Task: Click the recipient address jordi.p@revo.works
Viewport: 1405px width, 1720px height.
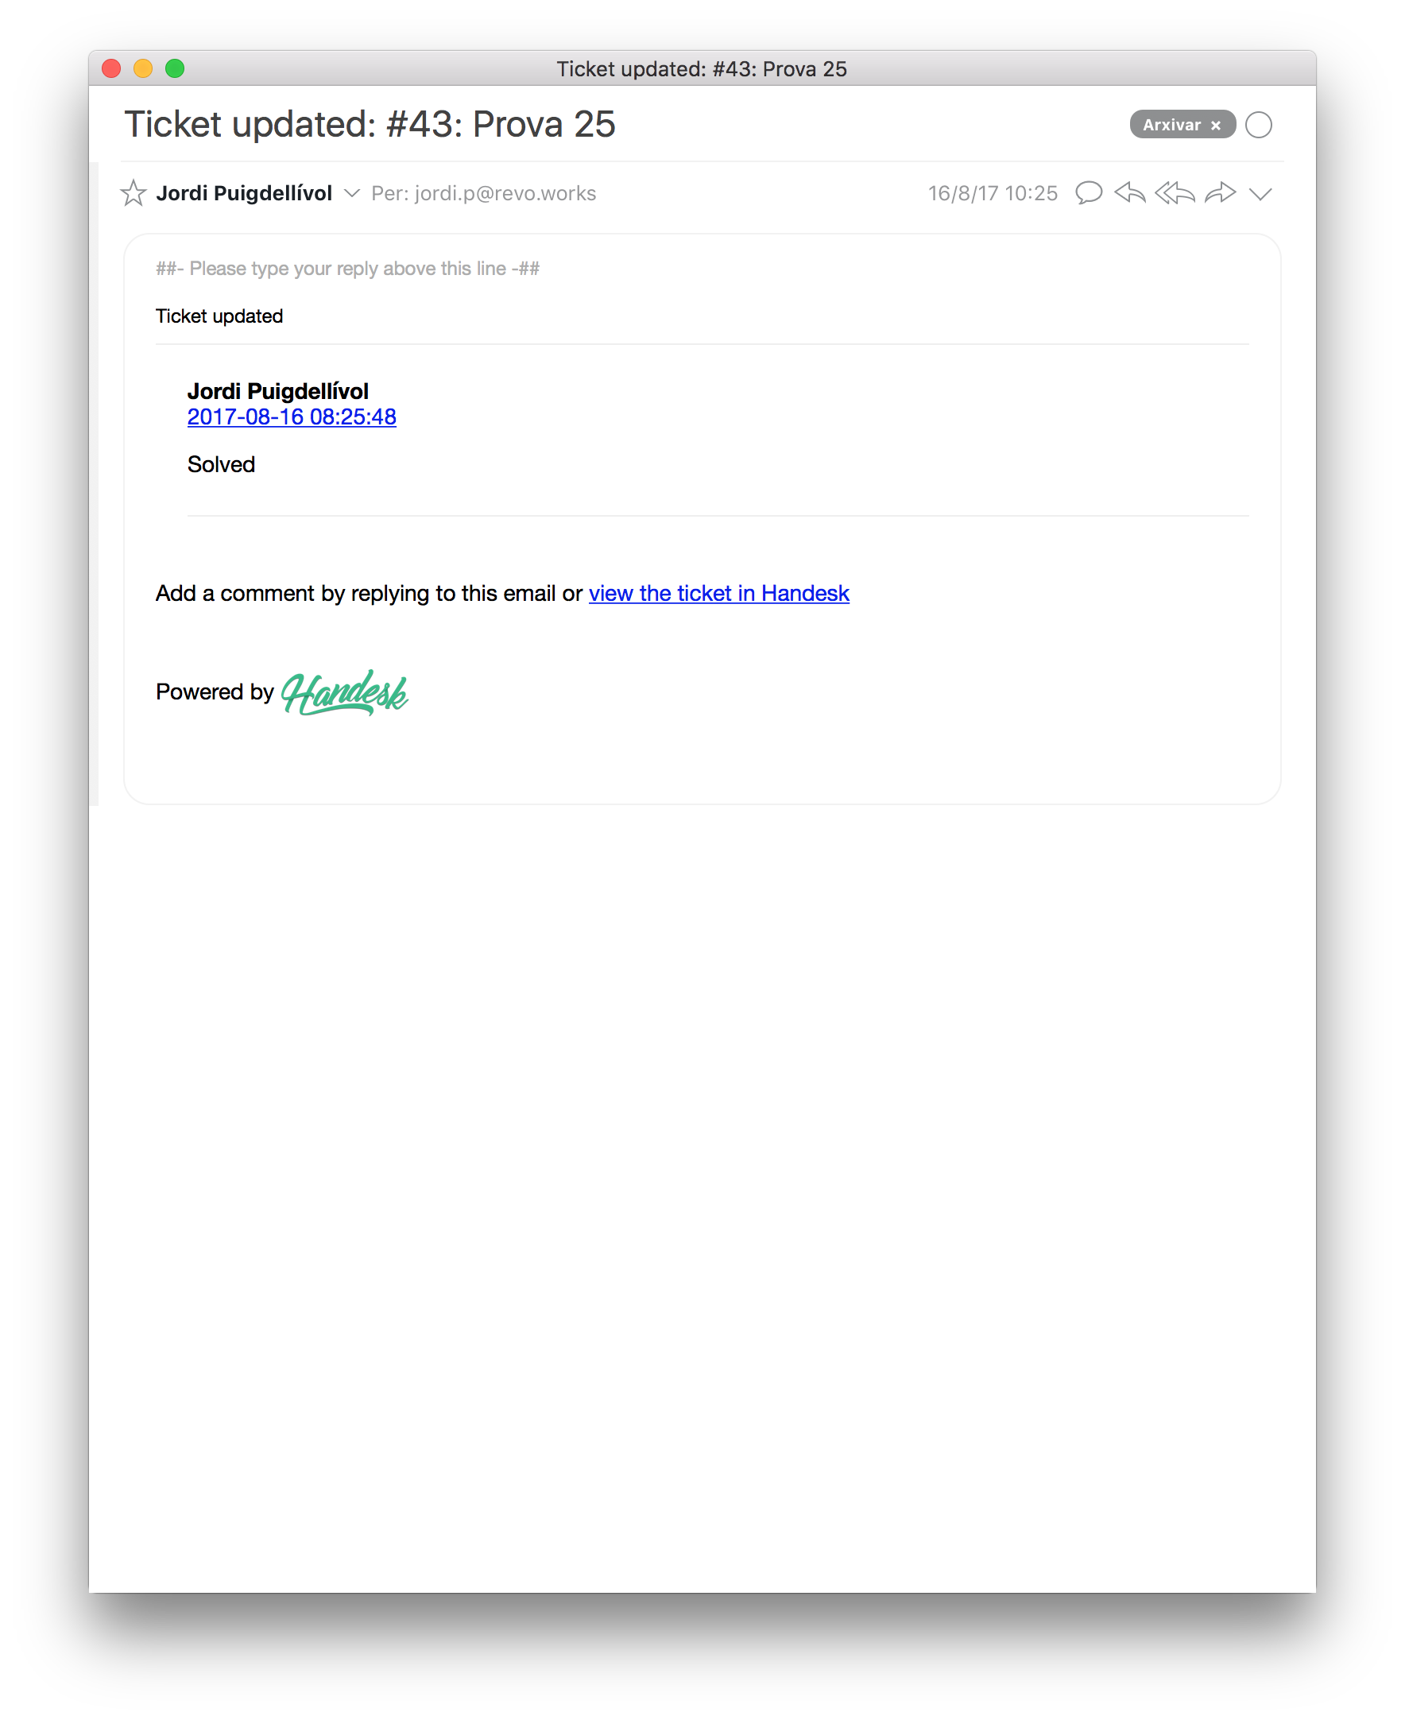Action: click(506, 193)
